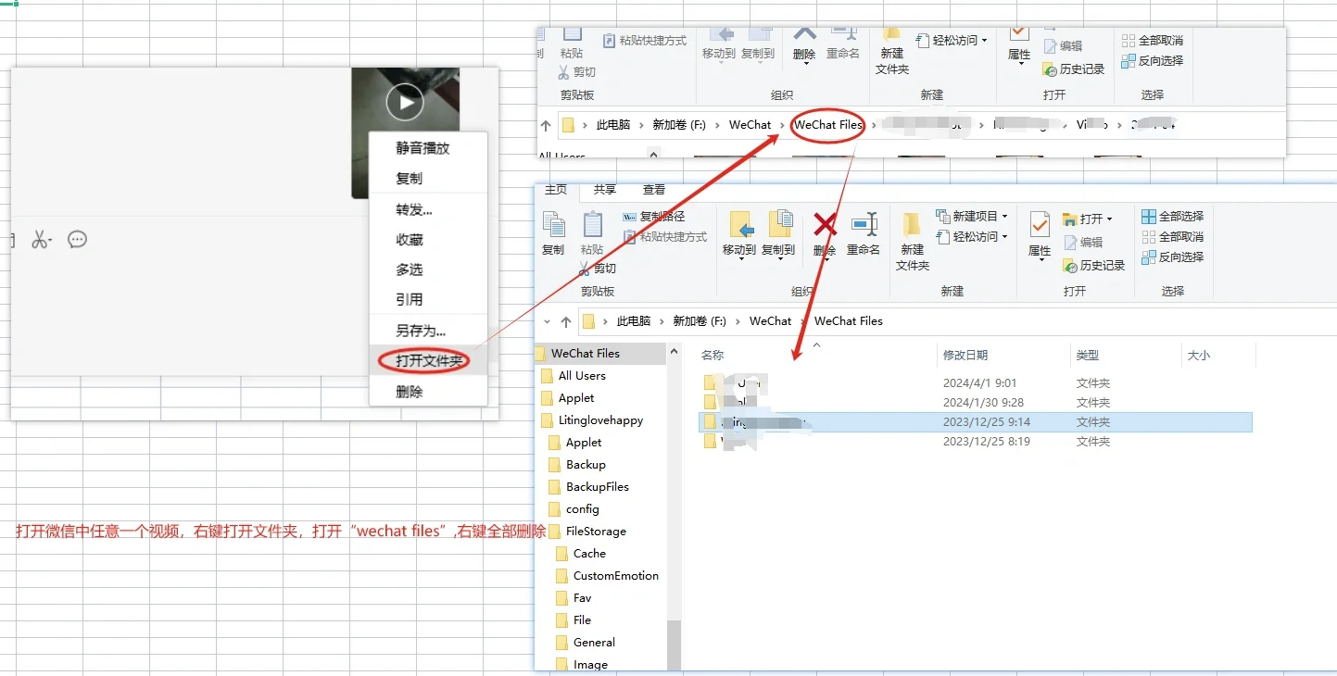Expand chevron after WeChat in lower explorer breadcrumb
The height and width of the screenshot is (676, 1337).
803,321
